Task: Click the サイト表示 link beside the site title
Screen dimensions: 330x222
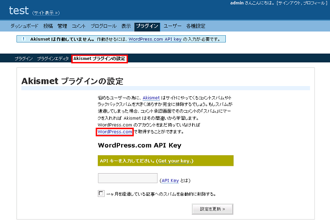Action: pos(47,13)
